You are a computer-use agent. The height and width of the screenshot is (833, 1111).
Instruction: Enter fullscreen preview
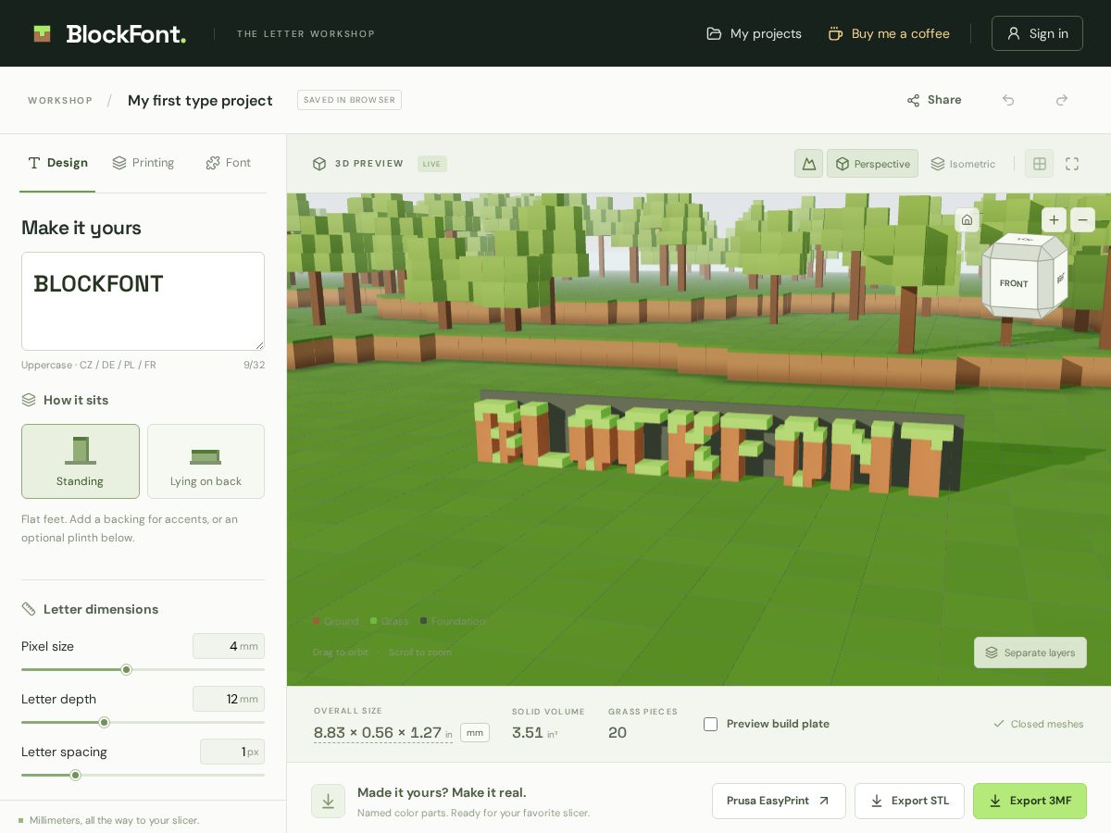[x=1072, y=164]
